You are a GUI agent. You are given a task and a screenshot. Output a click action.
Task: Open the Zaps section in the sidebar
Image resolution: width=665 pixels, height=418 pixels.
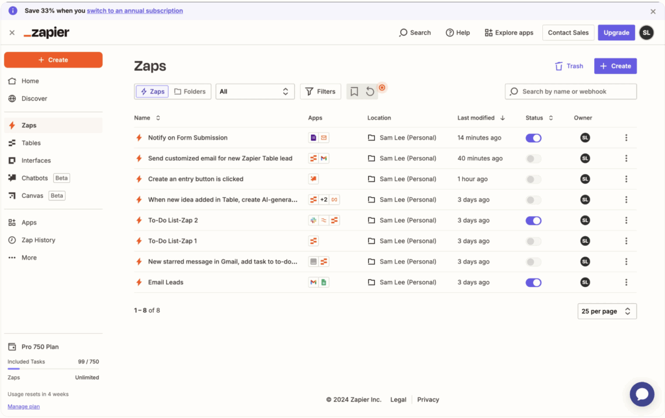point(30,125)
